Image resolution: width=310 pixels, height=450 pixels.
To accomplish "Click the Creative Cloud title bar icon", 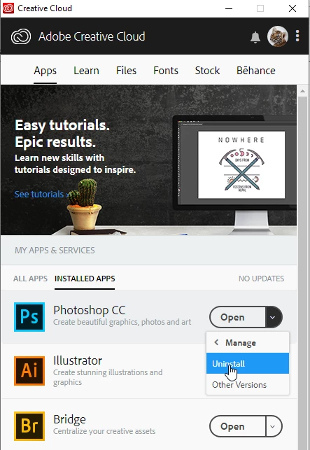I will point(8,8).
